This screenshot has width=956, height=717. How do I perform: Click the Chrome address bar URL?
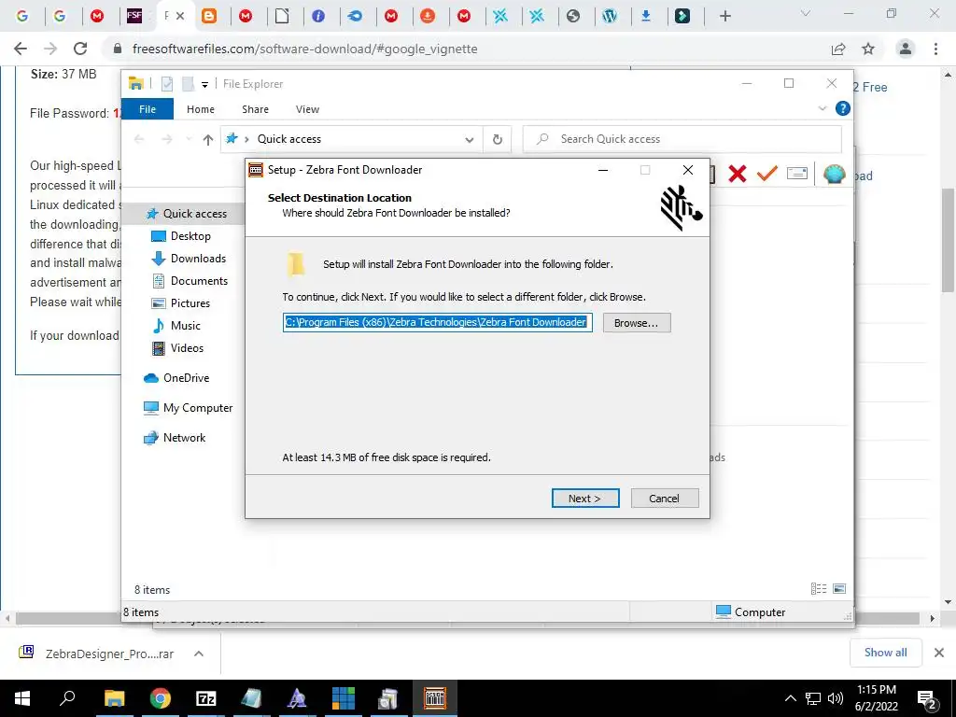pyautogui.click(x=305, y=49)
